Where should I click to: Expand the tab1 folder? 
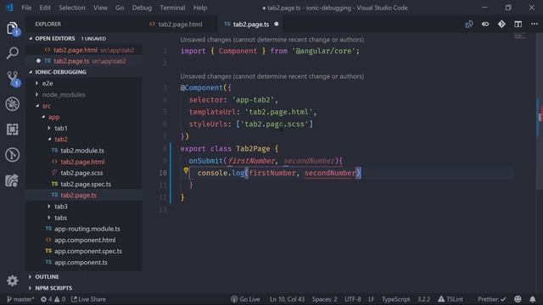coord(60,128)
